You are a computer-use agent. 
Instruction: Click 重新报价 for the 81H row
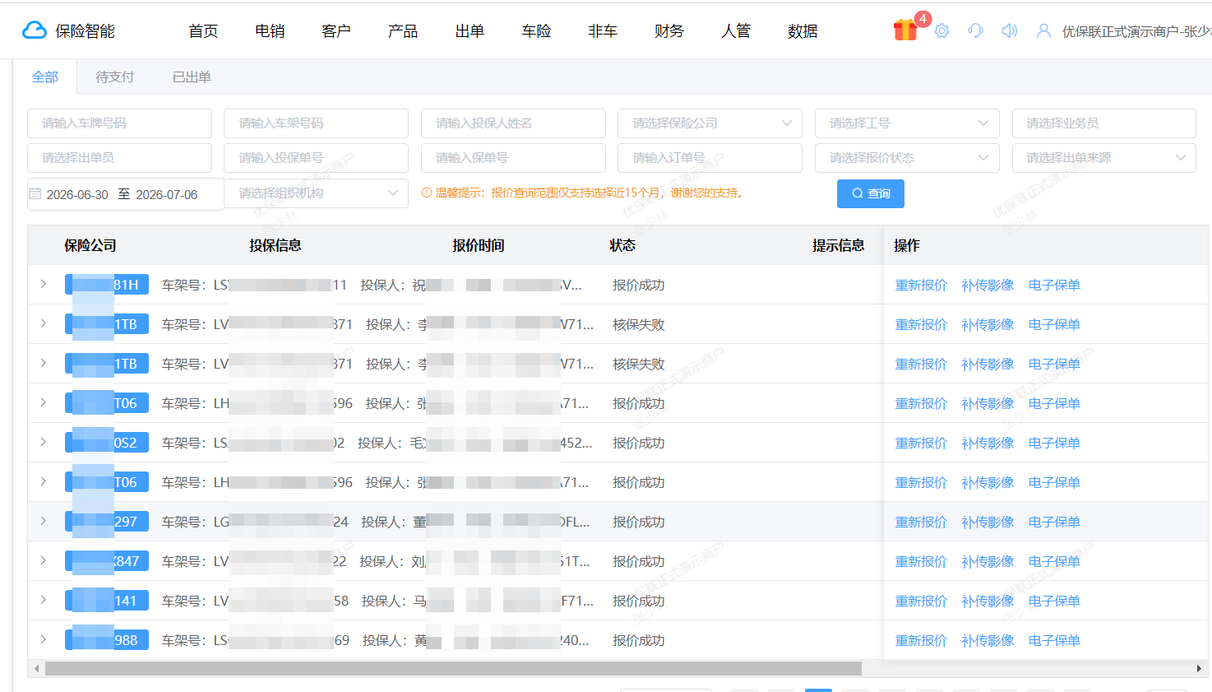pyautogui.click(x=921, y=285)
